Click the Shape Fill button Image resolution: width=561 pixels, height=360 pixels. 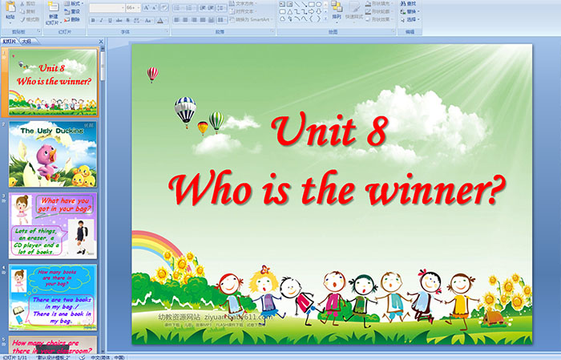379,3
